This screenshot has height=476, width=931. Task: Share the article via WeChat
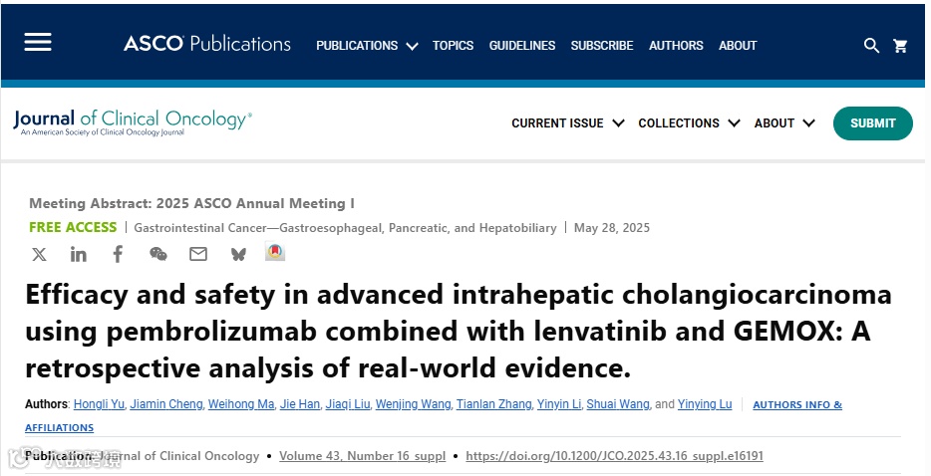(157, 255)
